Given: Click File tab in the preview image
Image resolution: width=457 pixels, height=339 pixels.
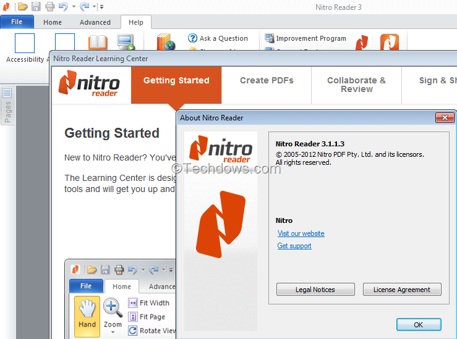Looking at the screenshot, I should point(86,286).
